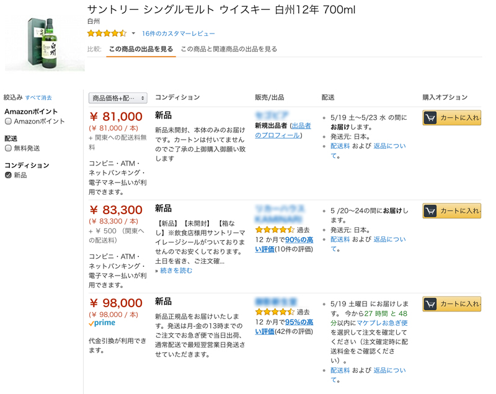This screenshot has height=394, width=496.
Task: Click the ¥ 98,000 price
Action: click(x=116, y=303)
